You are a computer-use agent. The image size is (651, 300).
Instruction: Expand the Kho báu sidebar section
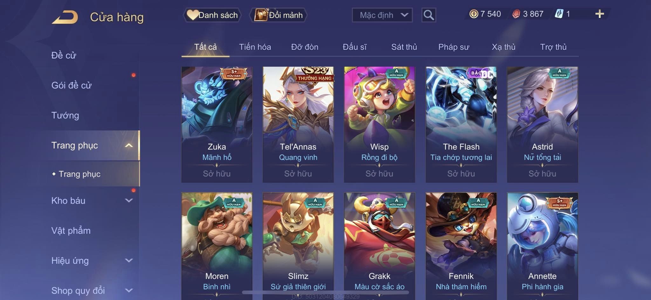click(x=129, y=200)
